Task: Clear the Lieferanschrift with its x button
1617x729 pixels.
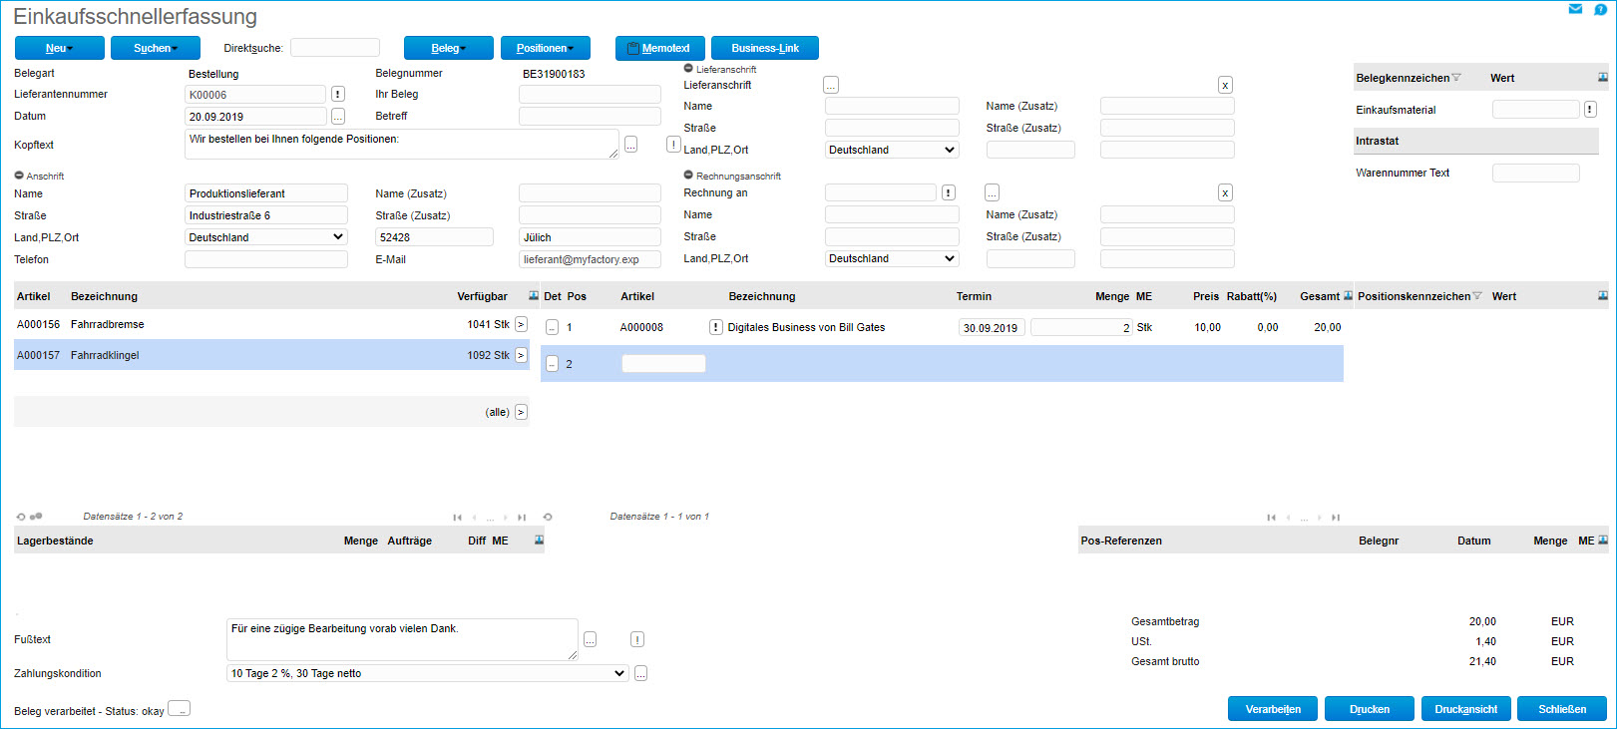Action: point(1225,86)
